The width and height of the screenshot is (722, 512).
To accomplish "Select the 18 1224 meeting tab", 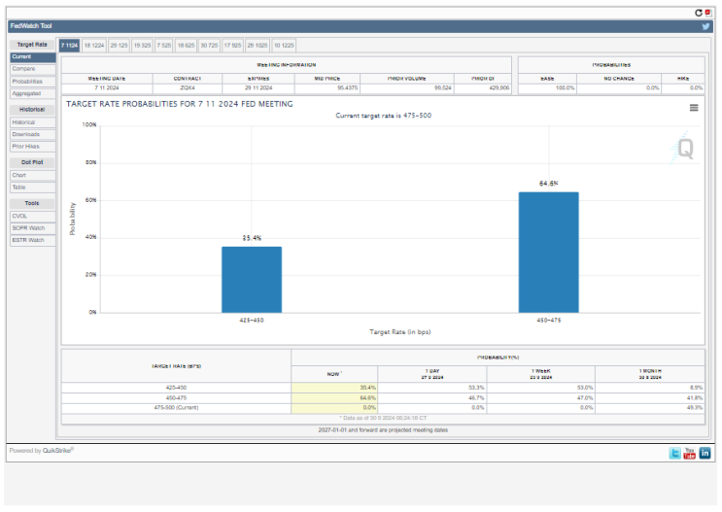I will [94, 46].
